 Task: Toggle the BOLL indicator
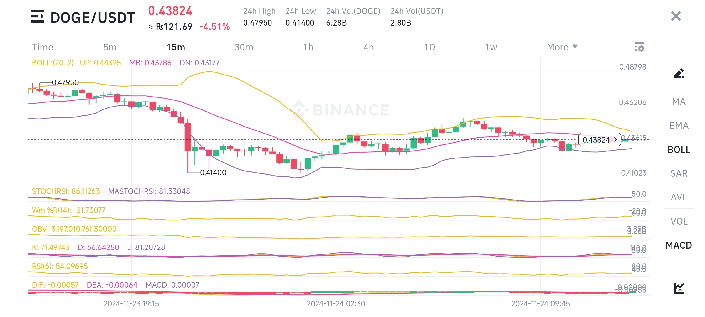pos(679,150)
